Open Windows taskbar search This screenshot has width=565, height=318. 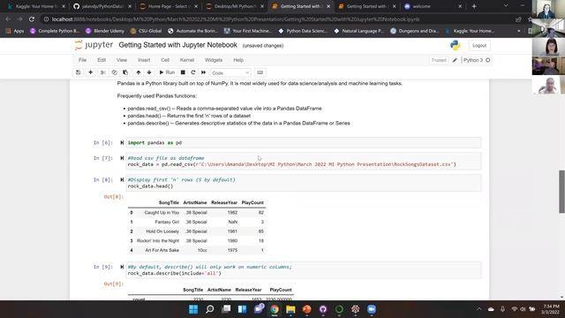pos(210,309)
